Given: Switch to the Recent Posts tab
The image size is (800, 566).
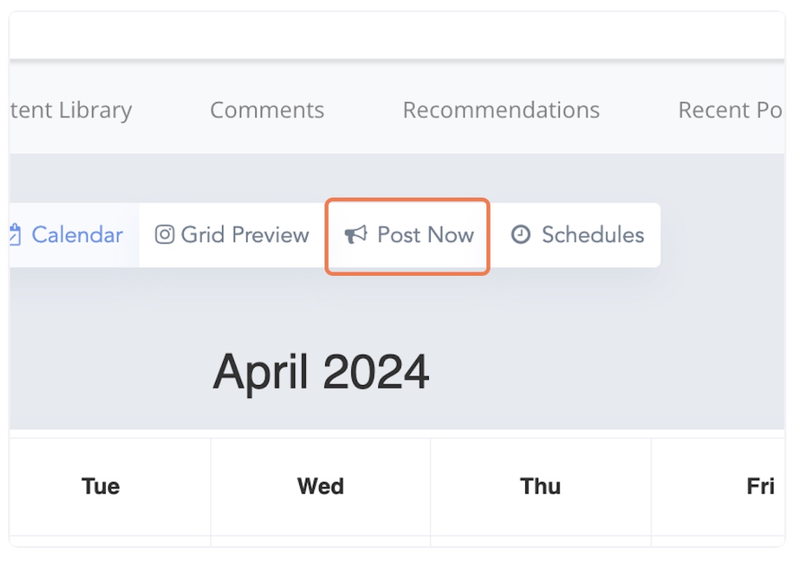Looking at the screenshot, I should [x=731, y=110].
